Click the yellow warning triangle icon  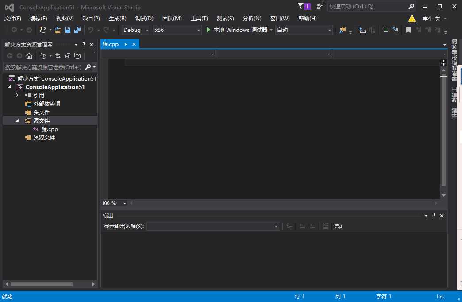point(412,19)
